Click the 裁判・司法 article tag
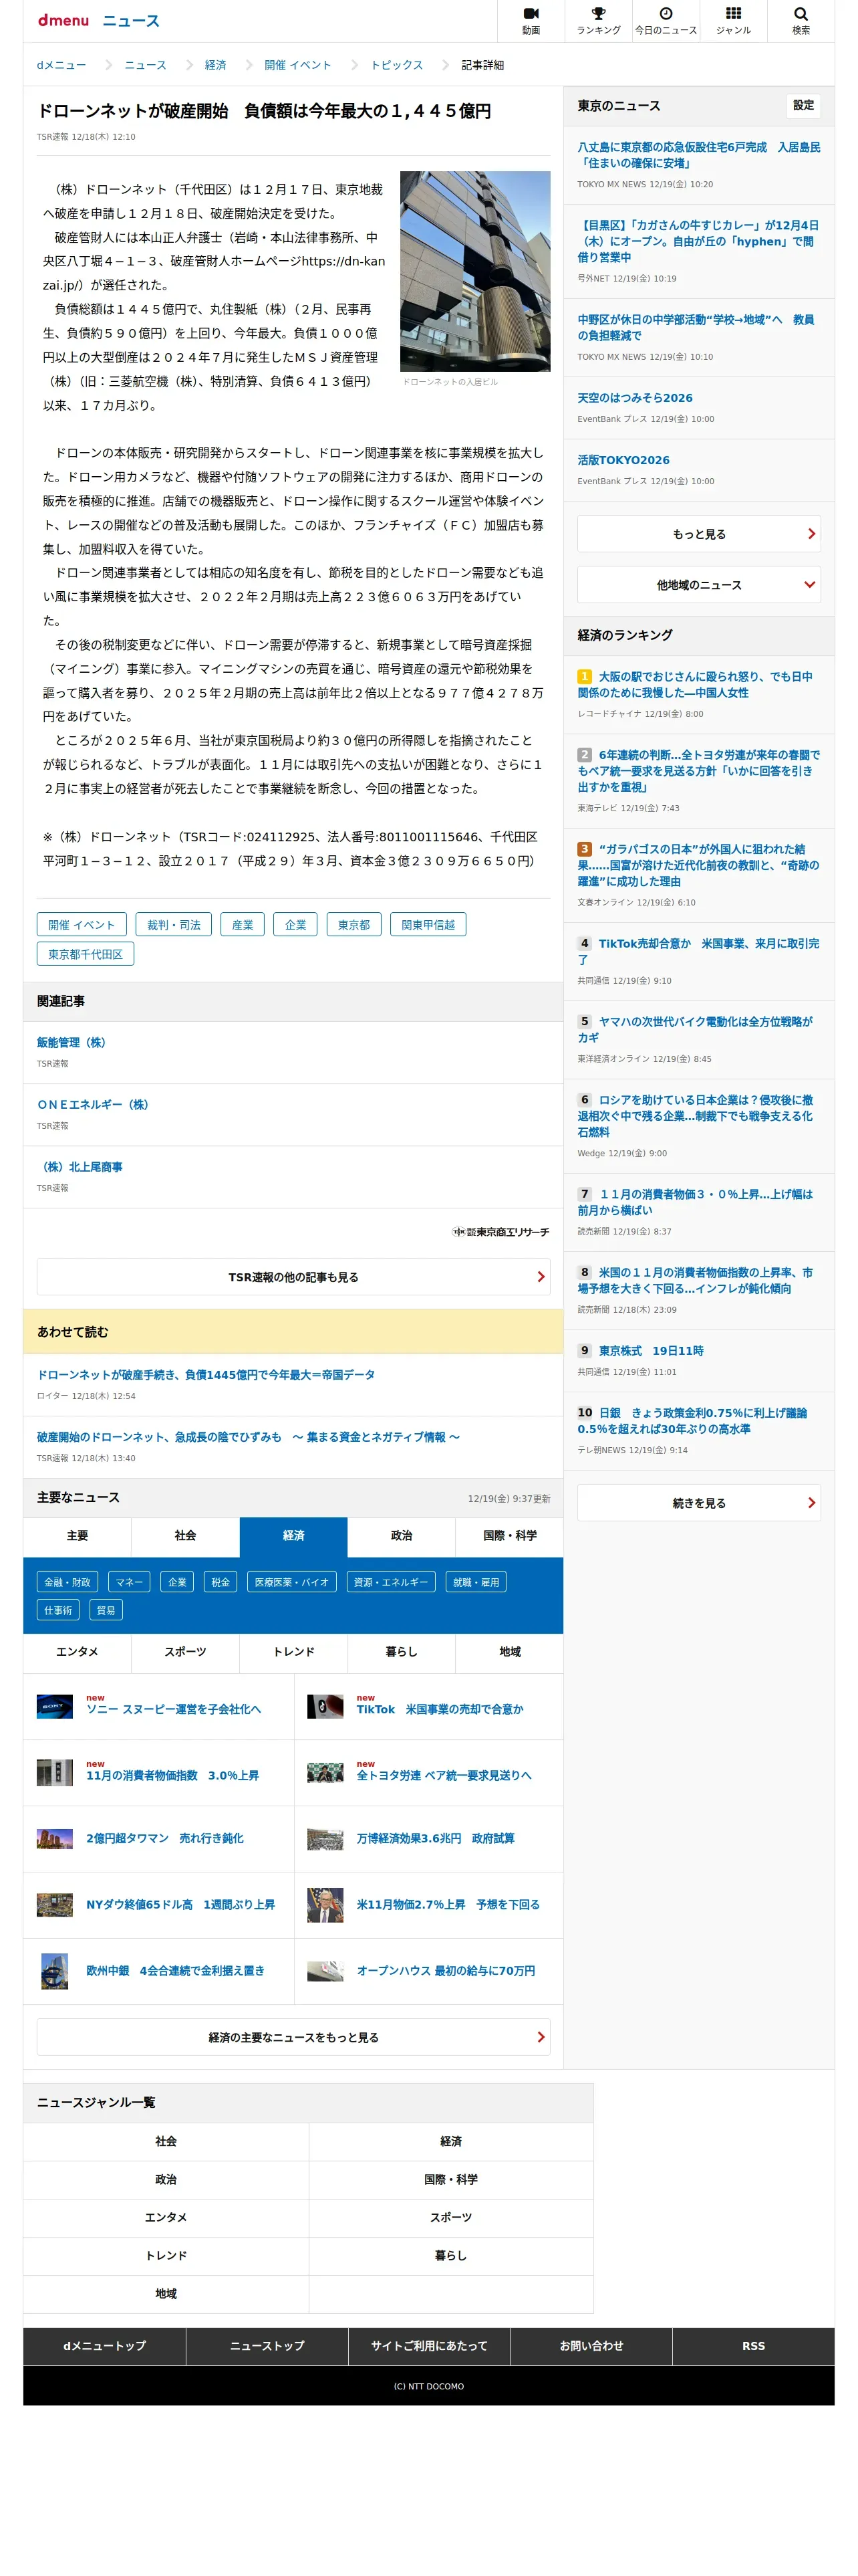The image size is (858, 2576). pos(174,925)
